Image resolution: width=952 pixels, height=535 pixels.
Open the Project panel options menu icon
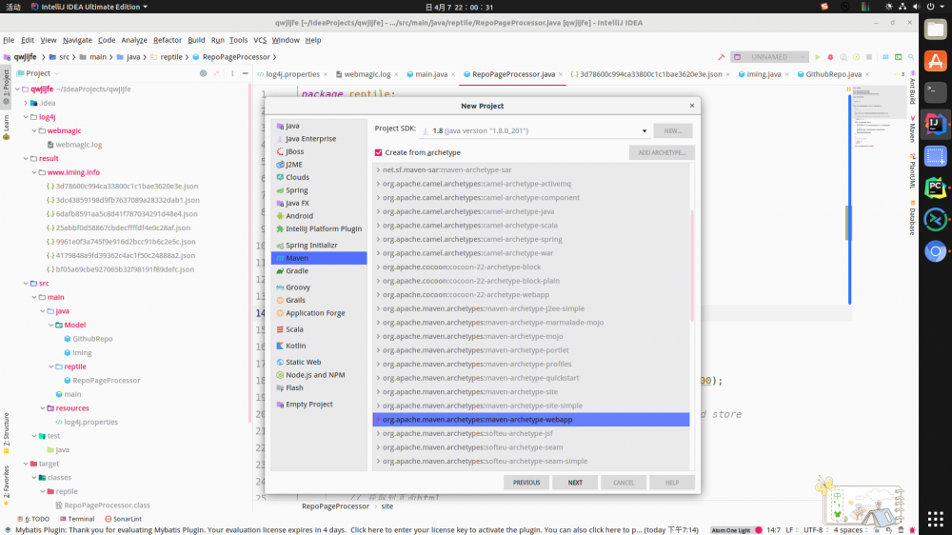[232, 73]
